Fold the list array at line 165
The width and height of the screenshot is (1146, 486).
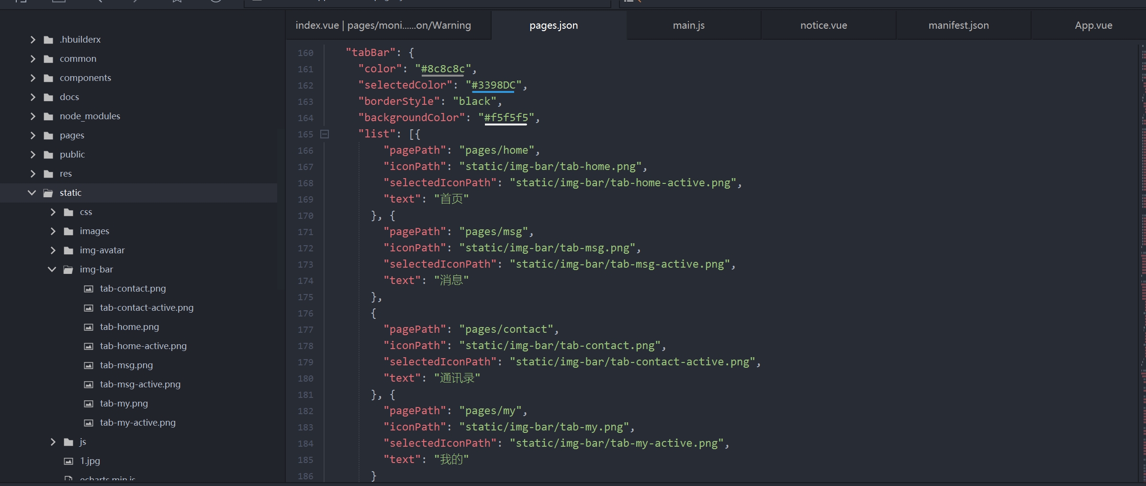pyautogui.click(x=325, y=134)
